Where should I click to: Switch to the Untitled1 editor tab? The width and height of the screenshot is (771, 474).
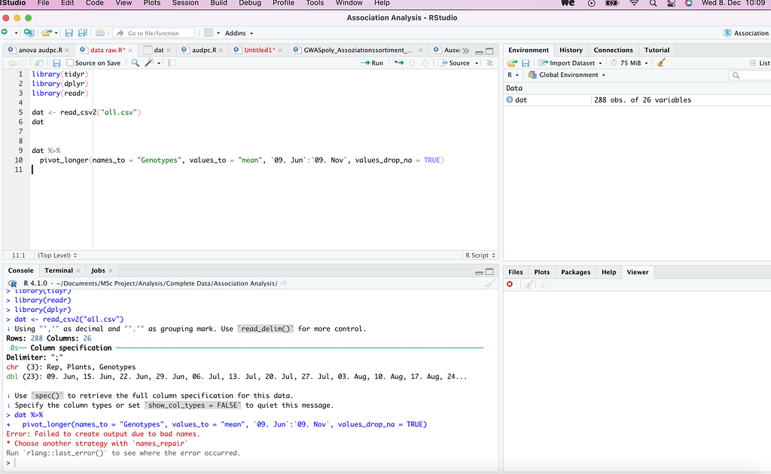click(258, 50)
